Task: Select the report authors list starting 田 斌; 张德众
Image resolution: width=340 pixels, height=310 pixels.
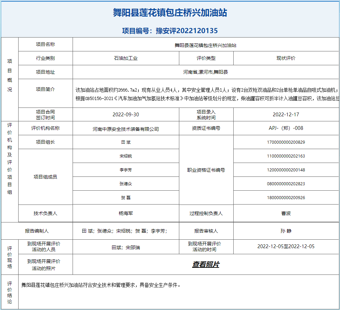Action: point(125,231)
